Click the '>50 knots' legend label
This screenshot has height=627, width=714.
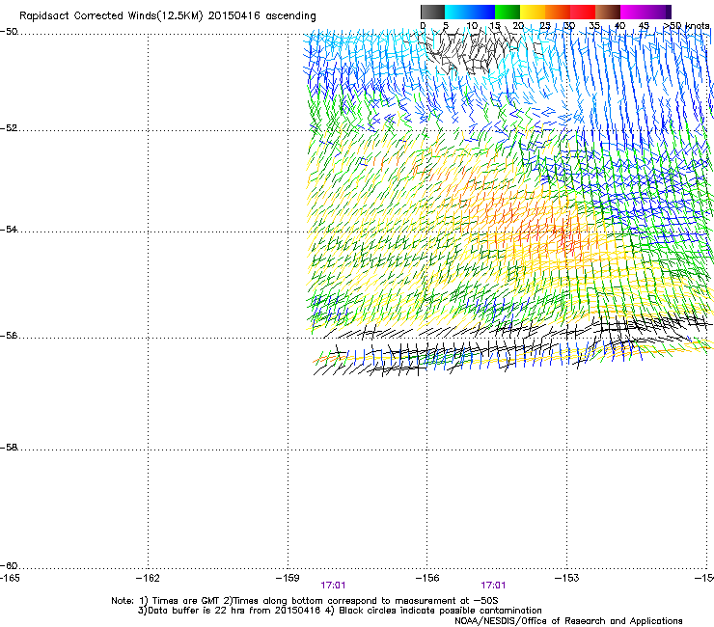(x=686, y=26)
